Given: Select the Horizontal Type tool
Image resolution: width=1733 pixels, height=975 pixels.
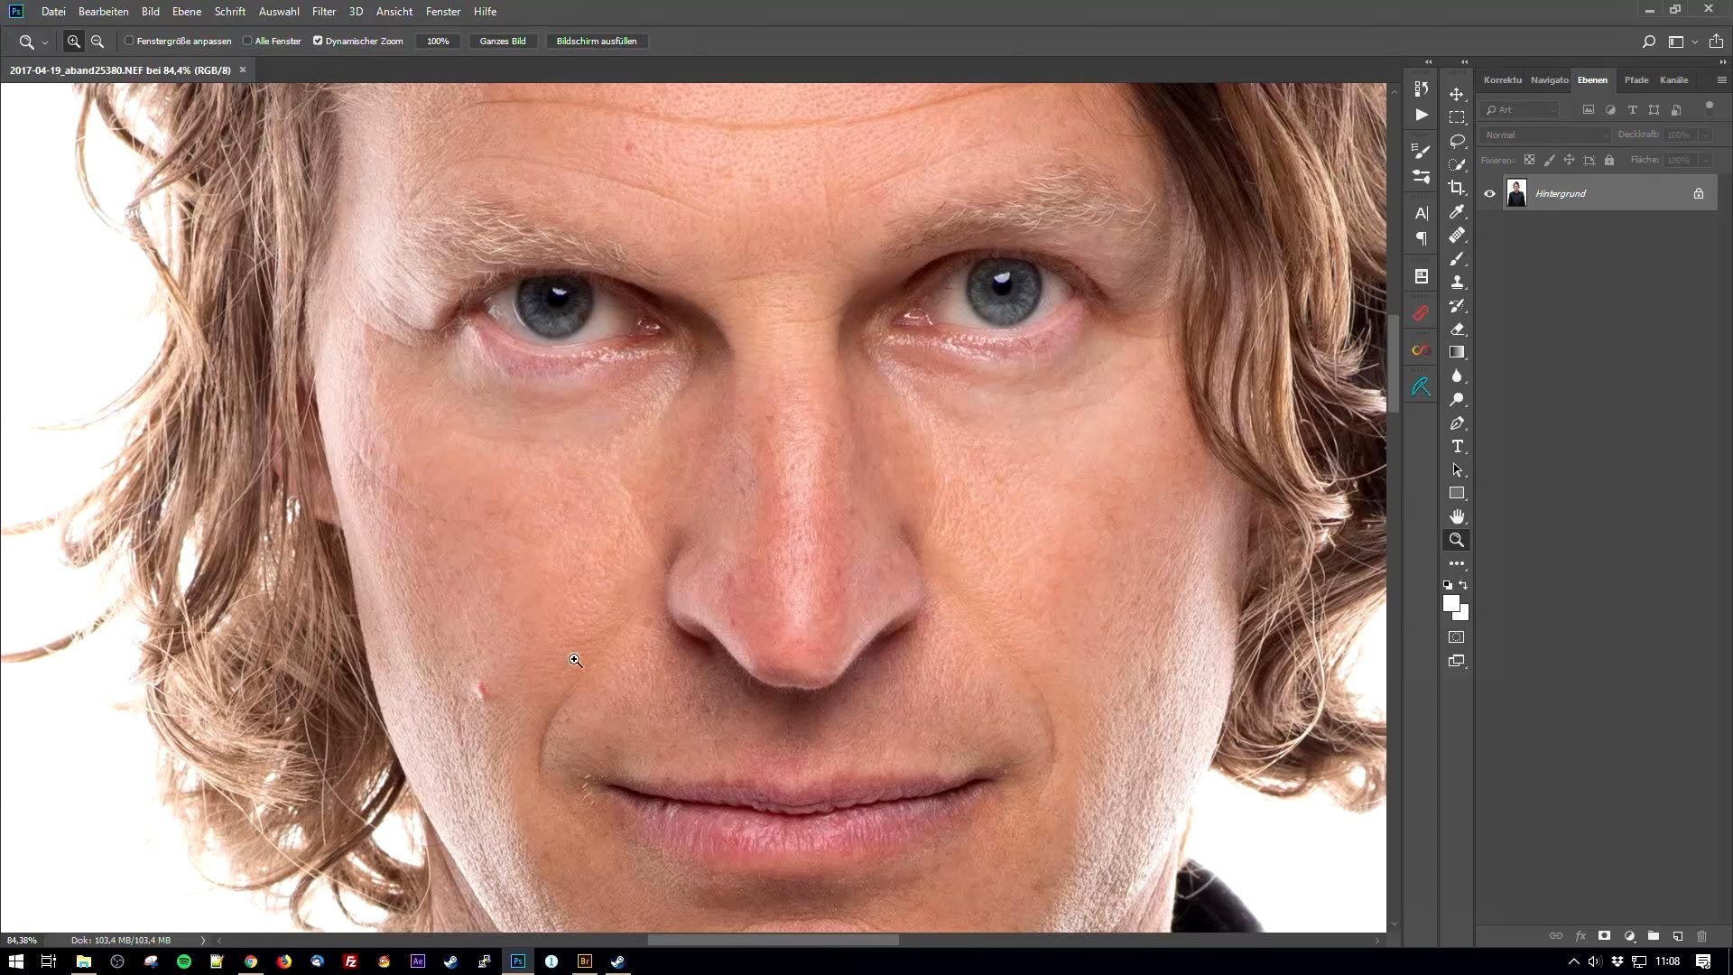Looking at the screenshot, I should click(1457, 447).
